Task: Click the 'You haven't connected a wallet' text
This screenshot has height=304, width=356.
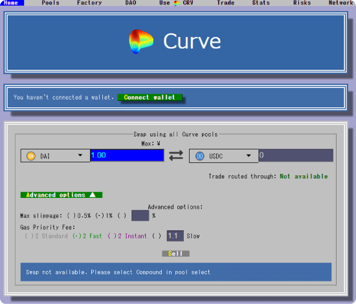Action: click(x=63, y=97)
